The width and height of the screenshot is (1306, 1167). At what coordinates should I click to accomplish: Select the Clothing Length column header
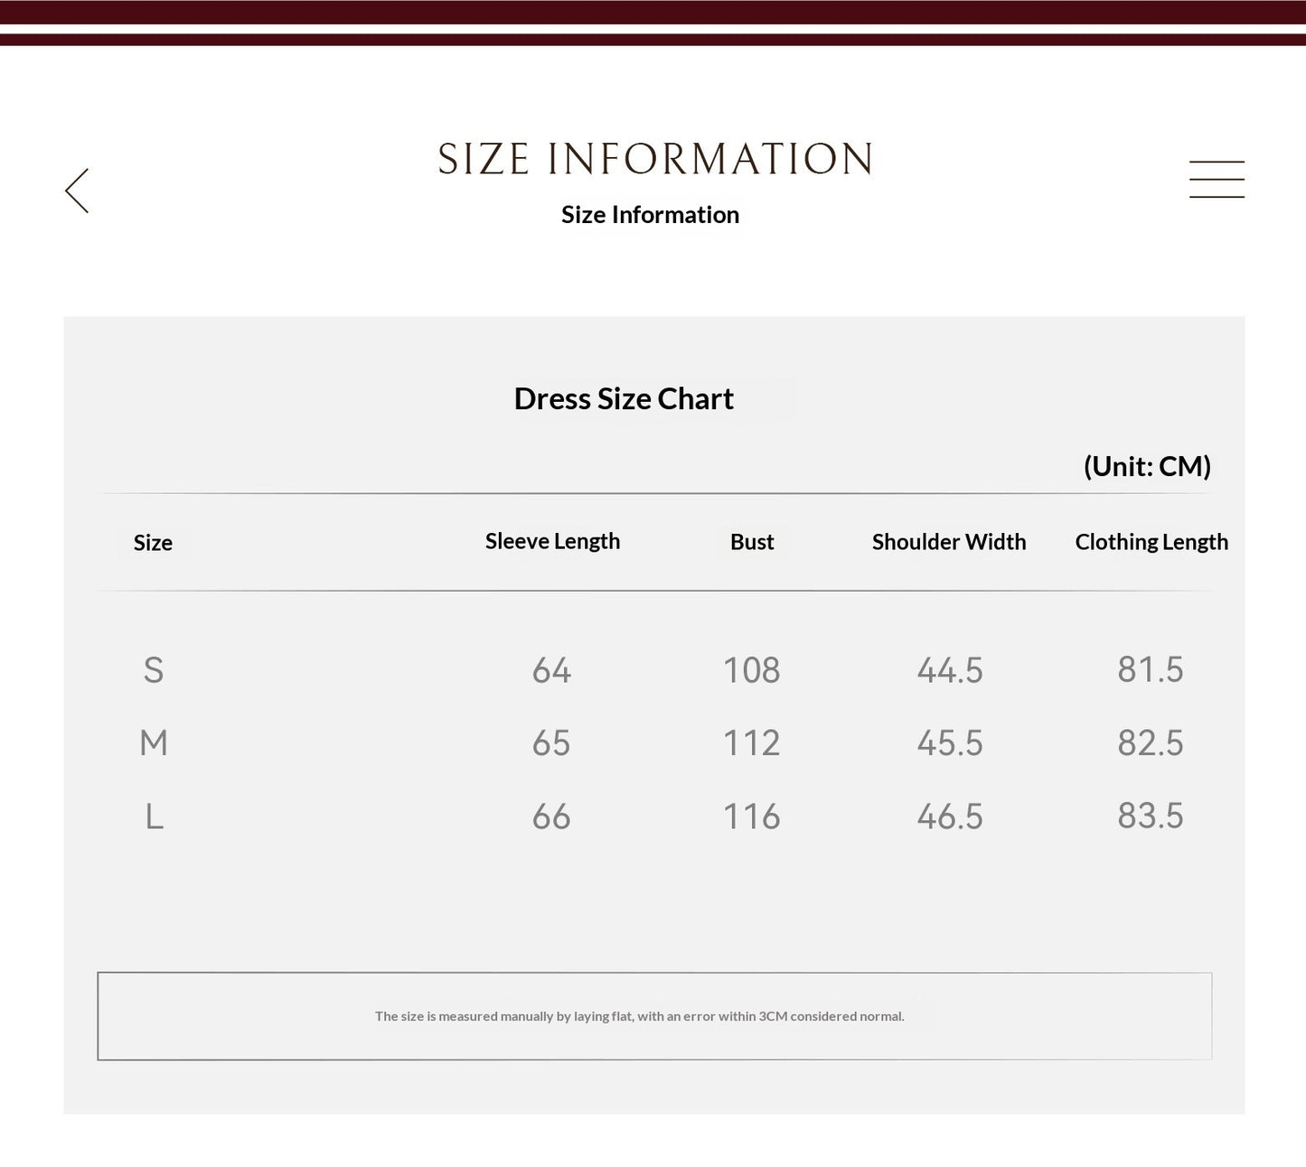click(1151, 542)
